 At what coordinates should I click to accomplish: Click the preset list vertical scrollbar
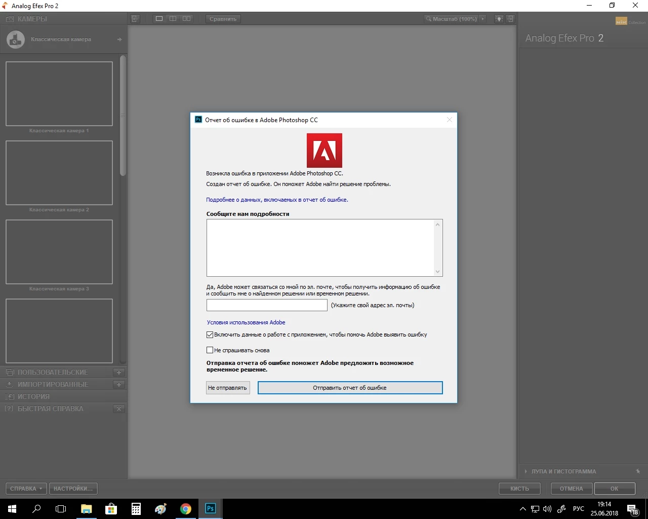coord(123,116)
